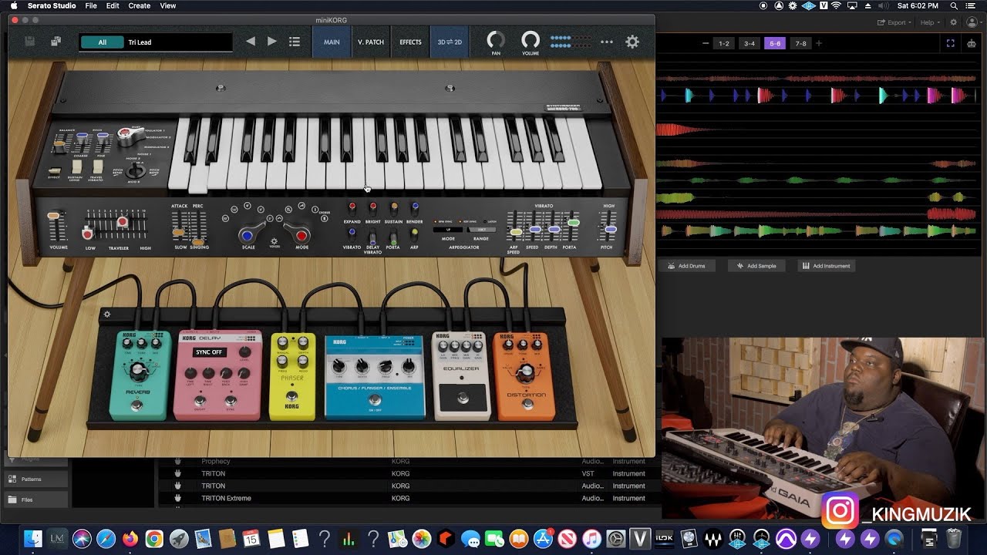This screenshot has width=987, height=555.
Task: Toggle the Effect switch on synth
Action: (x=54, y=171)
